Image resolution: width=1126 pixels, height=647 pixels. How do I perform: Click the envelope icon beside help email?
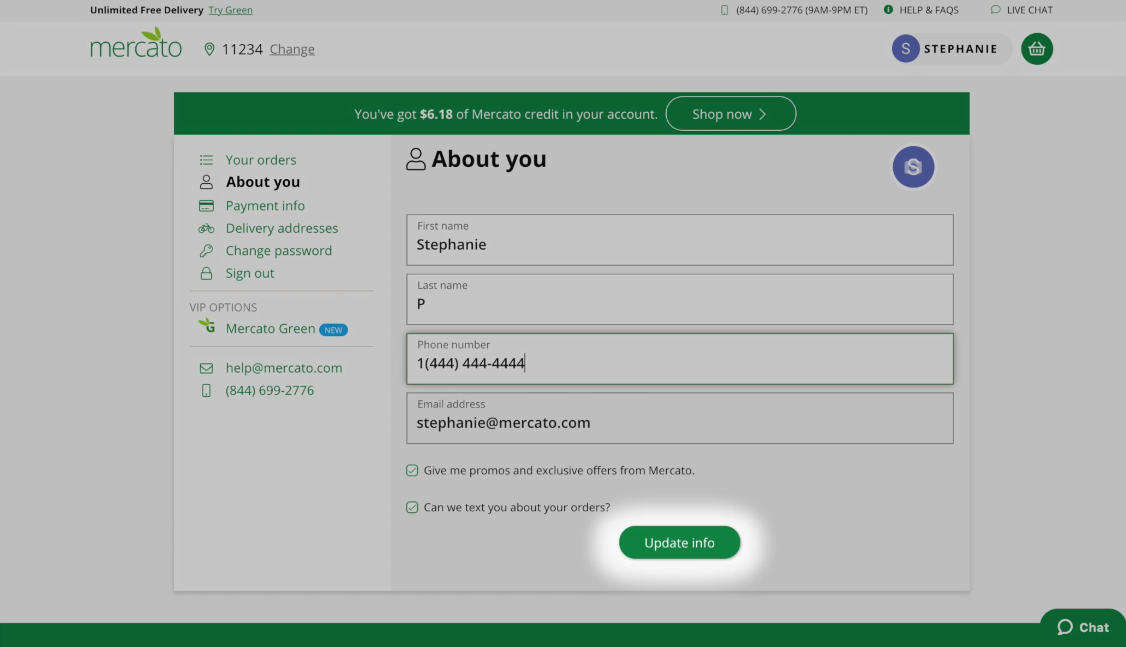point(206,369)
